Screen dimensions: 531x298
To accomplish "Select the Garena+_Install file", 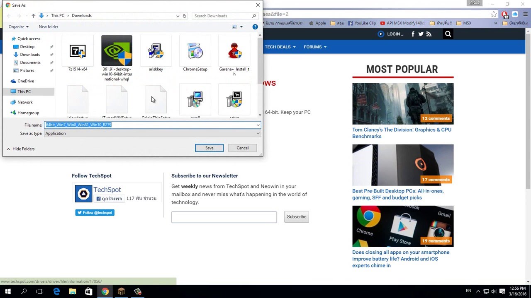I will (x=234, y=51).
